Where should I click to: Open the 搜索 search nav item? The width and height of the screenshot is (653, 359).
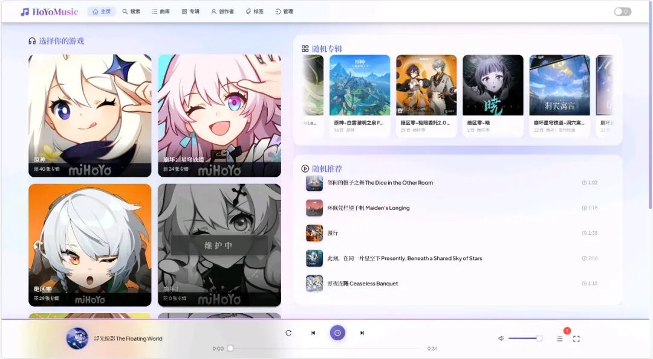pos(131,11)
